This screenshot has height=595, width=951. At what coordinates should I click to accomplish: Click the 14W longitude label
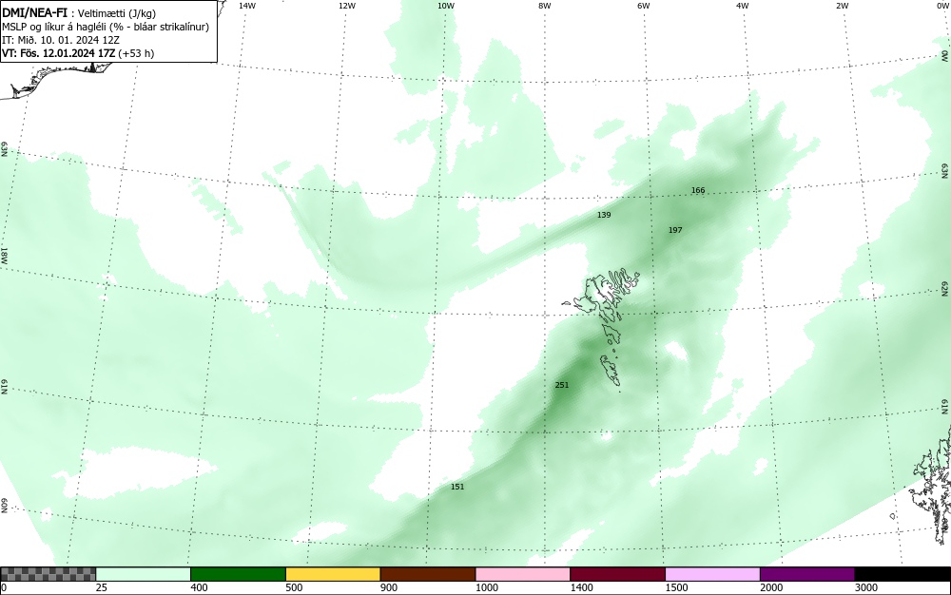(x=247, y=6)
